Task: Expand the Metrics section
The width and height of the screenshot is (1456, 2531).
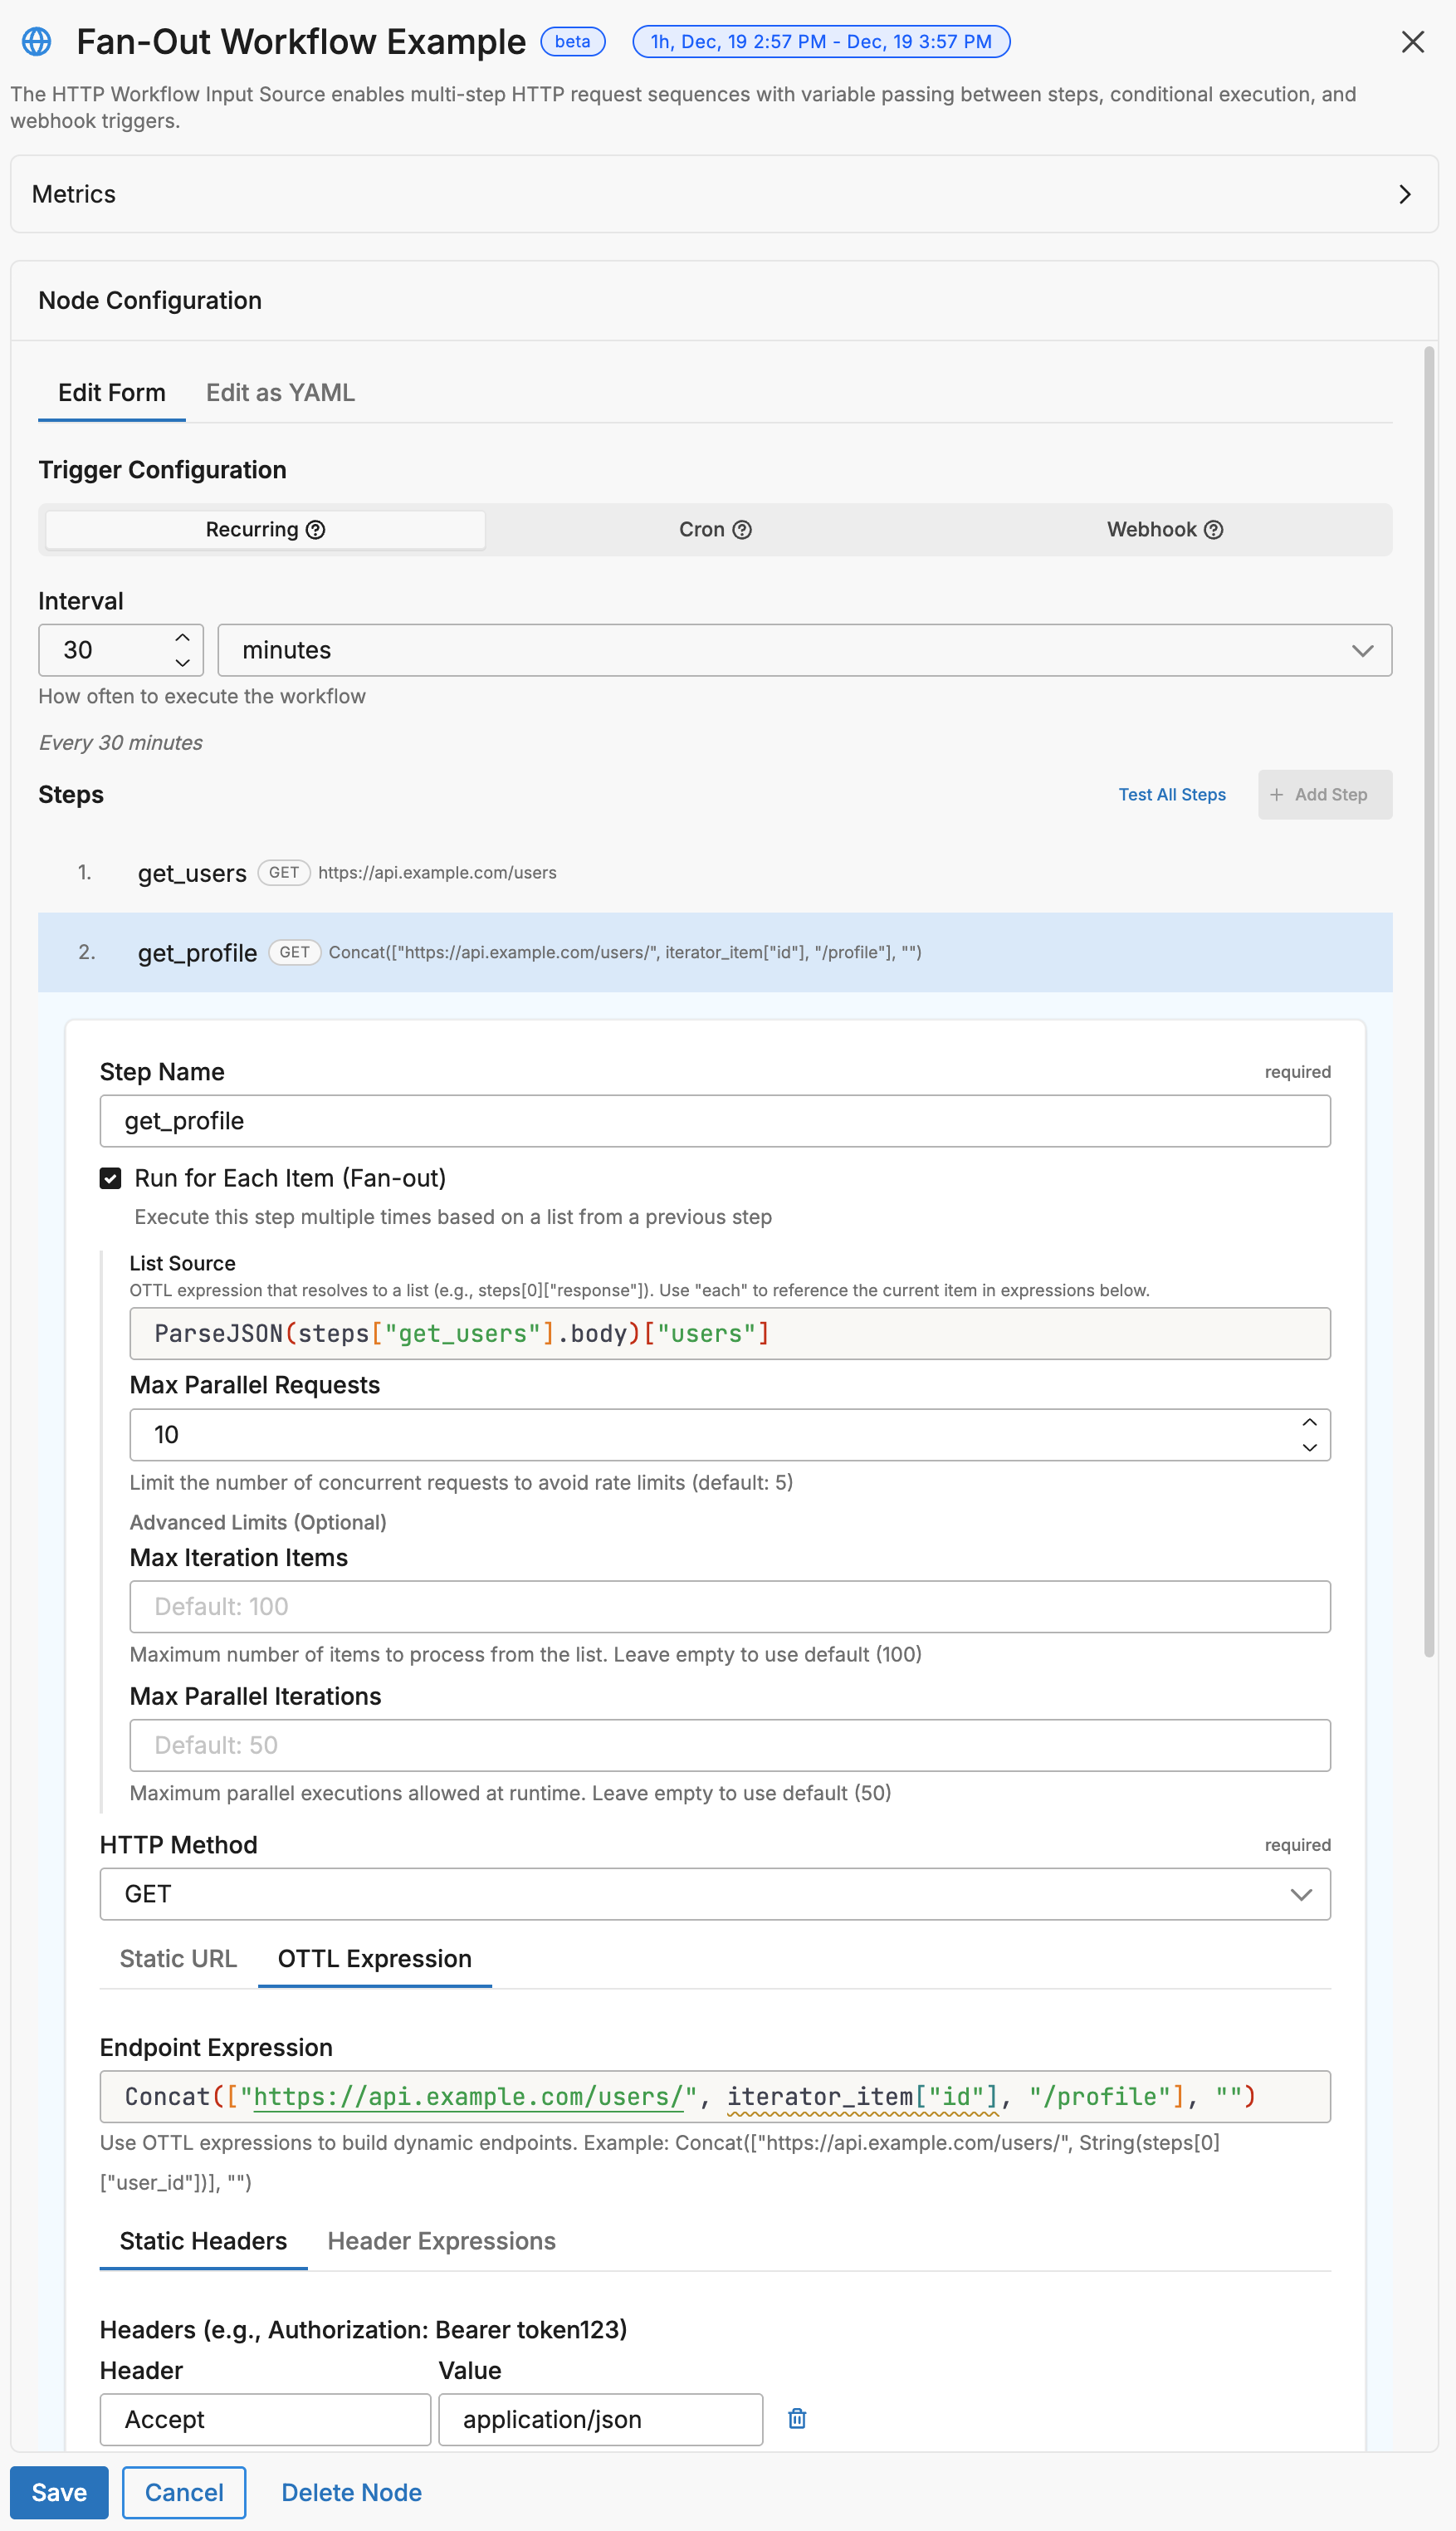Action: coord(723,194)
